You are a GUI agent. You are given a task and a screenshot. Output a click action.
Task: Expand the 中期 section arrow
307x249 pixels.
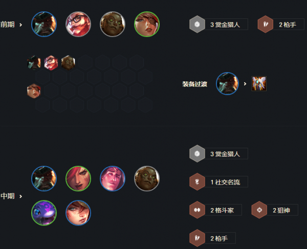21,196
